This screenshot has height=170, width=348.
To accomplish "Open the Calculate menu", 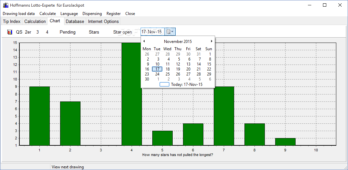I will [x=48, y=14].
